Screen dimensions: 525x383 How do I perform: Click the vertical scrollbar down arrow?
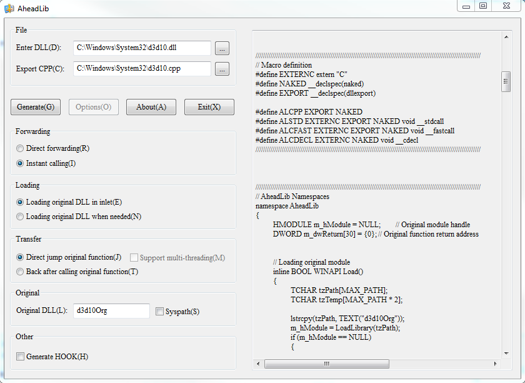click(506, 353)
